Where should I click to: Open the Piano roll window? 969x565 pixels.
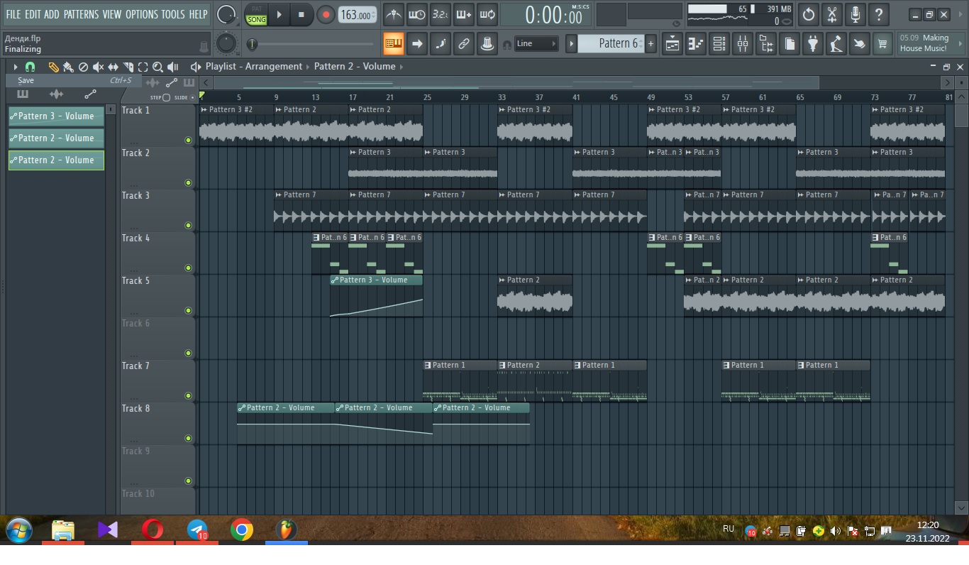pos(696,44)
